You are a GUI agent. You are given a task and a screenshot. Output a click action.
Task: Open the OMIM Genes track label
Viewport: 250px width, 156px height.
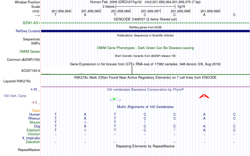[x=30, y=51]
